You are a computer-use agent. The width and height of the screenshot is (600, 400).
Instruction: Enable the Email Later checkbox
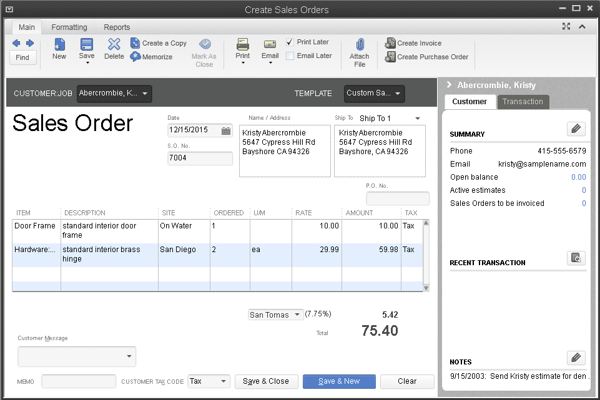[290, 56]
